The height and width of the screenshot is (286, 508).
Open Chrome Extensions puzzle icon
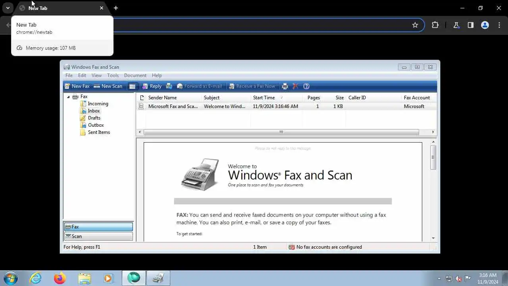435,25
